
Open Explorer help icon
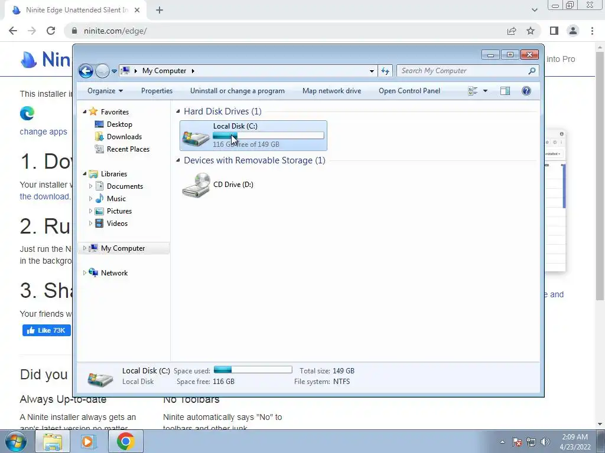click(526, 91)
